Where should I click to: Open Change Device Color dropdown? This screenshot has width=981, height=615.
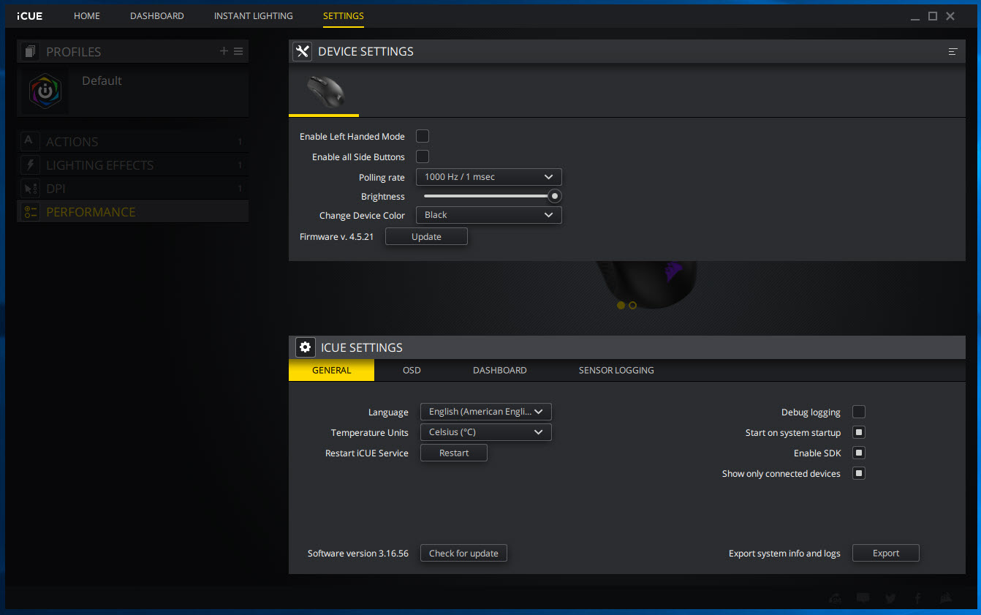pyautogui.click(x=488, y=215)
